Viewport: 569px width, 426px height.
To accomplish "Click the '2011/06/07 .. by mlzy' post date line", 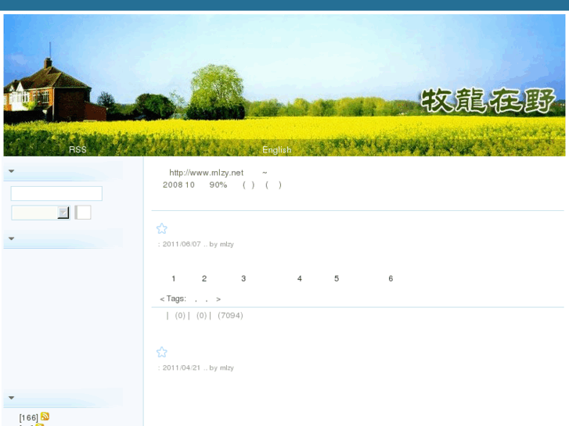I will click(x=196, y=245).
